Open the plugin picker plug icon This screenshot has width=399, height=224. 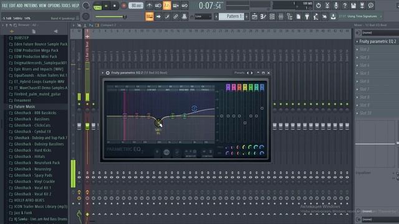click(307, 17)
